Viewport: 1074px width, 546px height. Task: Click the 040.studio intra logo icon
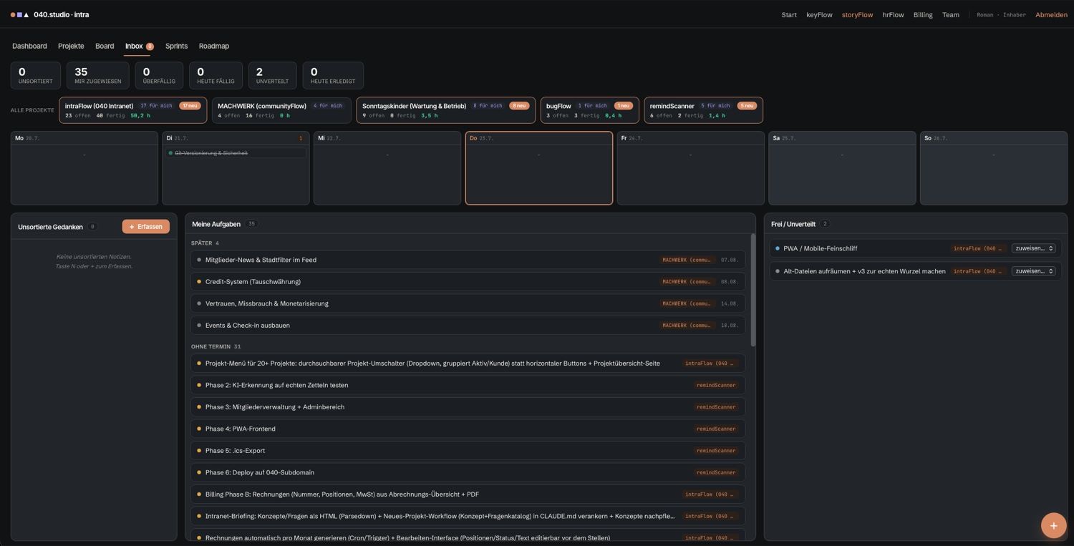(19, 14)
